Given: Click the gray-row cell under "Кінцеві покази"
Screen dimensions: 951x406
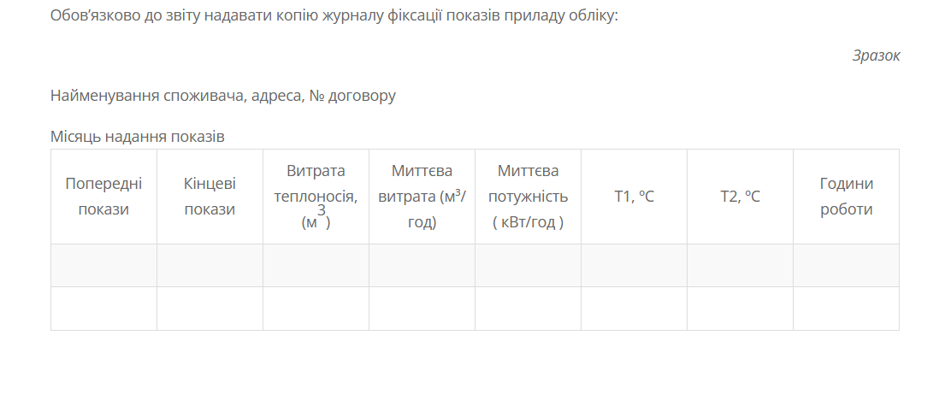Looking at the screenshot, I should click(x=210, y=265).
